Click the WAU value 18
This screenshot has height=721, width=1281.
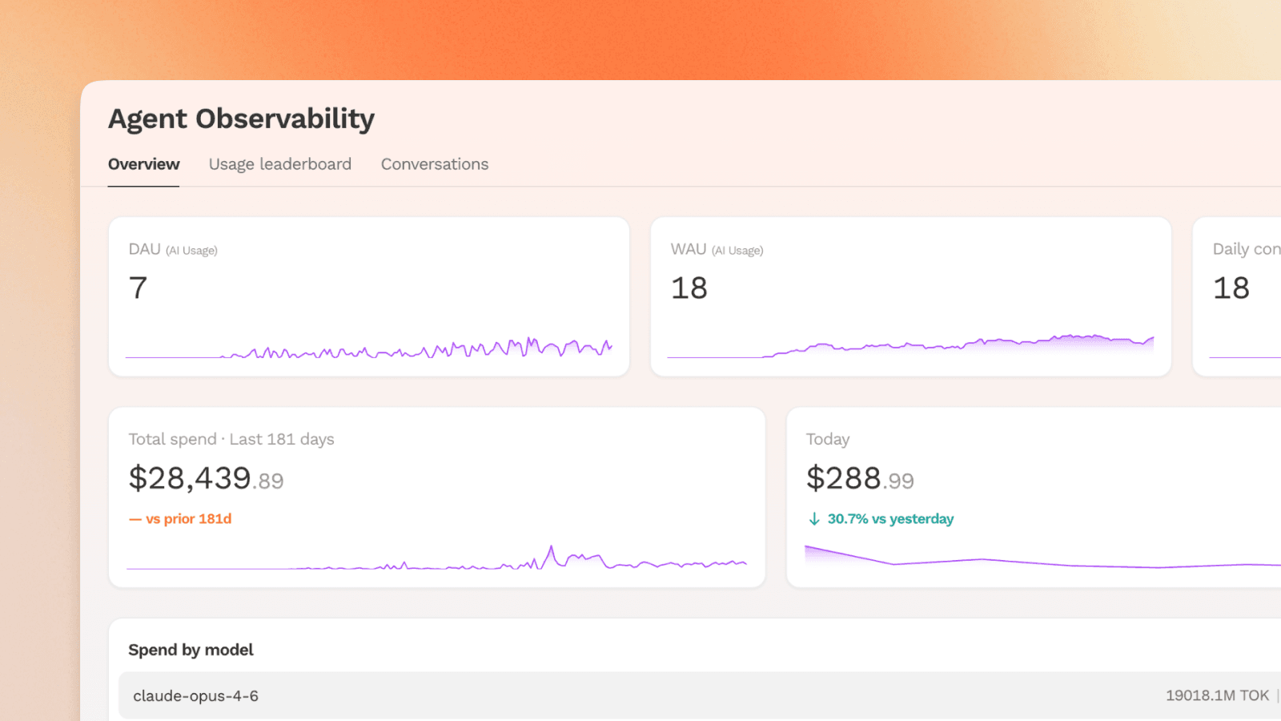click(689, 288)
